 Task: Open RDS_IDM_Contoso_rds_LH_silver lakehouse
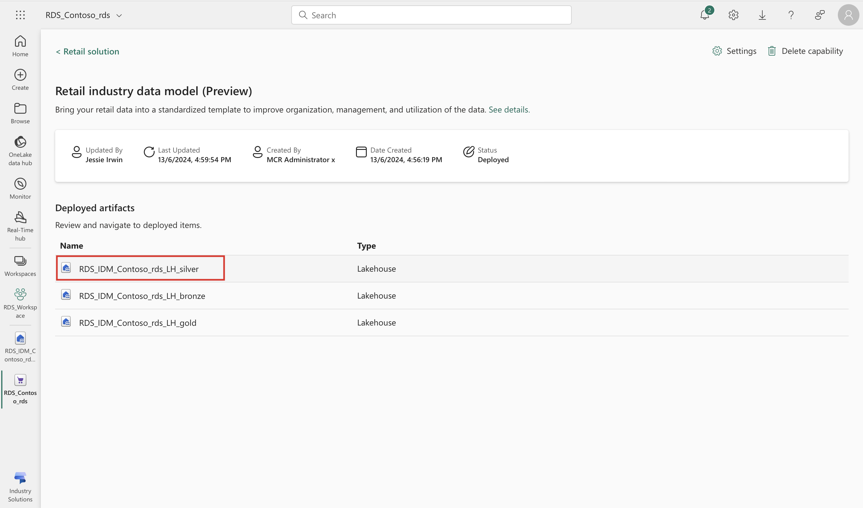pyautogui.click(x=139, y=269)
